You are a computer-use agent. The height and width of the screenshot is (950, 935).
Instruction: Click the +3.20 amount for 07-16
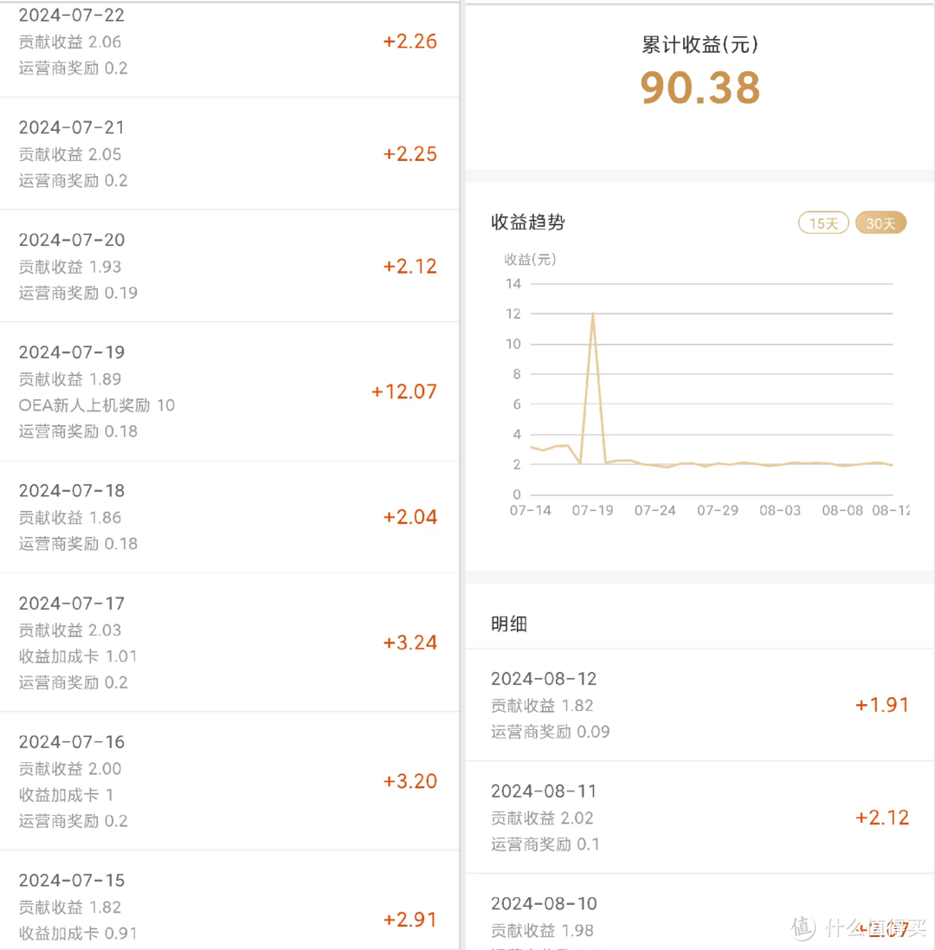coord(410,781)
